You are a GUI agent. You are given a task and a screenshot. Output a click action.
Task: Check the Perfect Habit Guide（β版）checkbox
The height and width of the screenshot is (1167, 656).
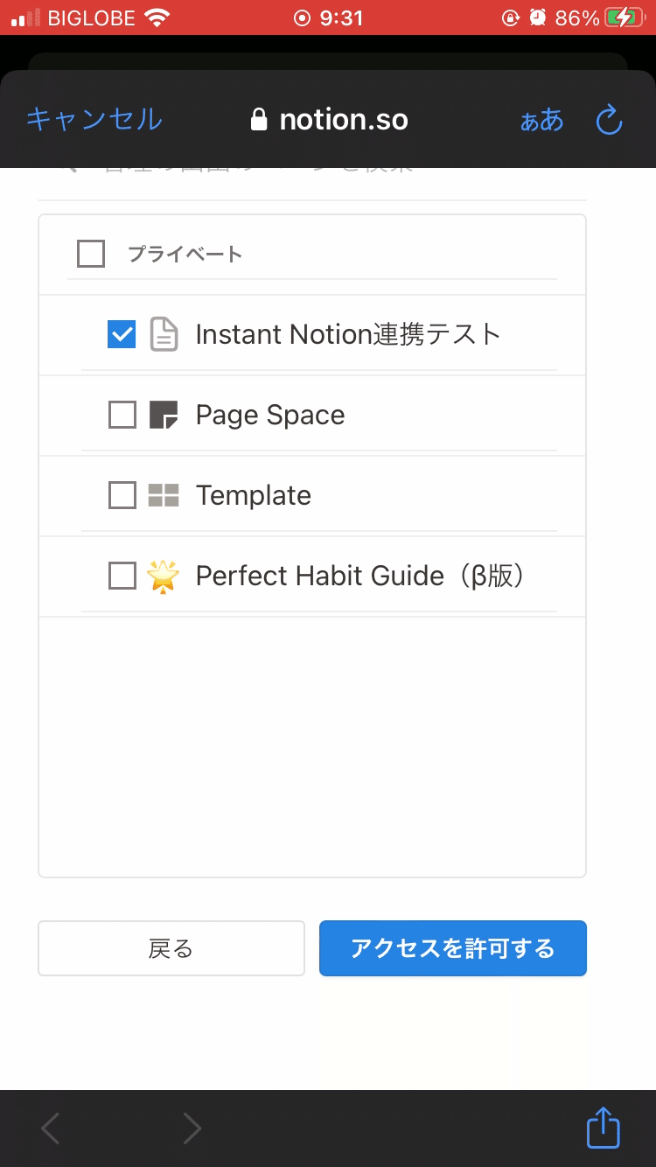pos(121,576)
